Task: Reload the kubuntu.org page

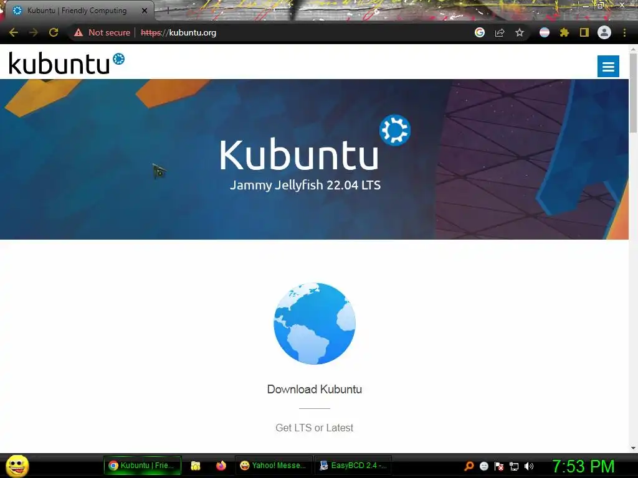Action: [x=54, y=32]
